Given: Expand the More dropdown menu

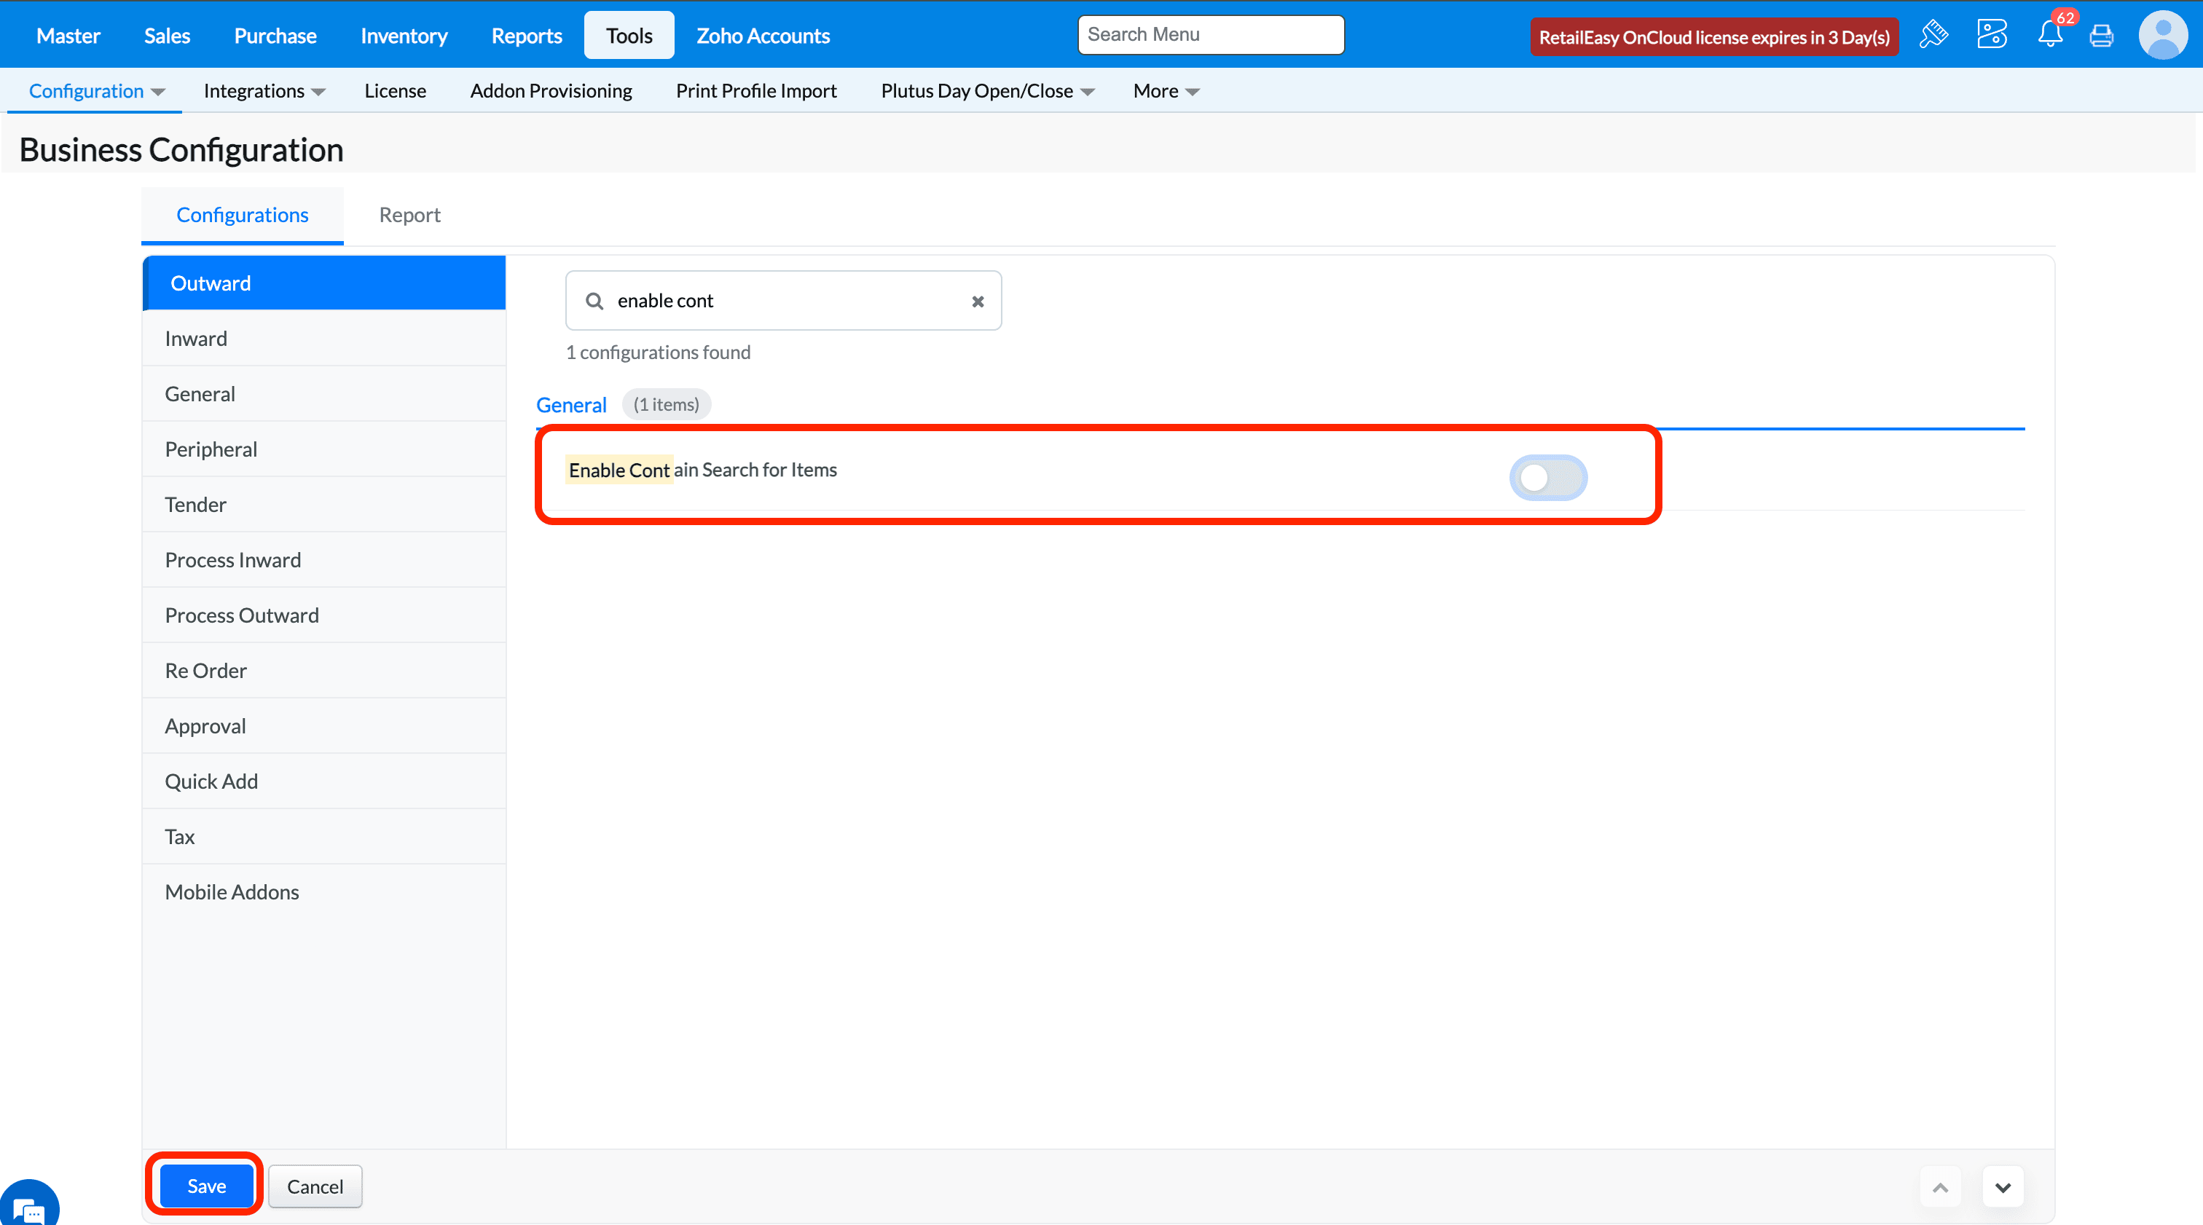Looking at the screenshot, I should click(x=1166, y=90).
